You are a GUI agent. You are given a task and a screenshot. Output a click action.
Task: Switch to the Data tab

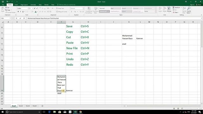click(x=40, y=5)
